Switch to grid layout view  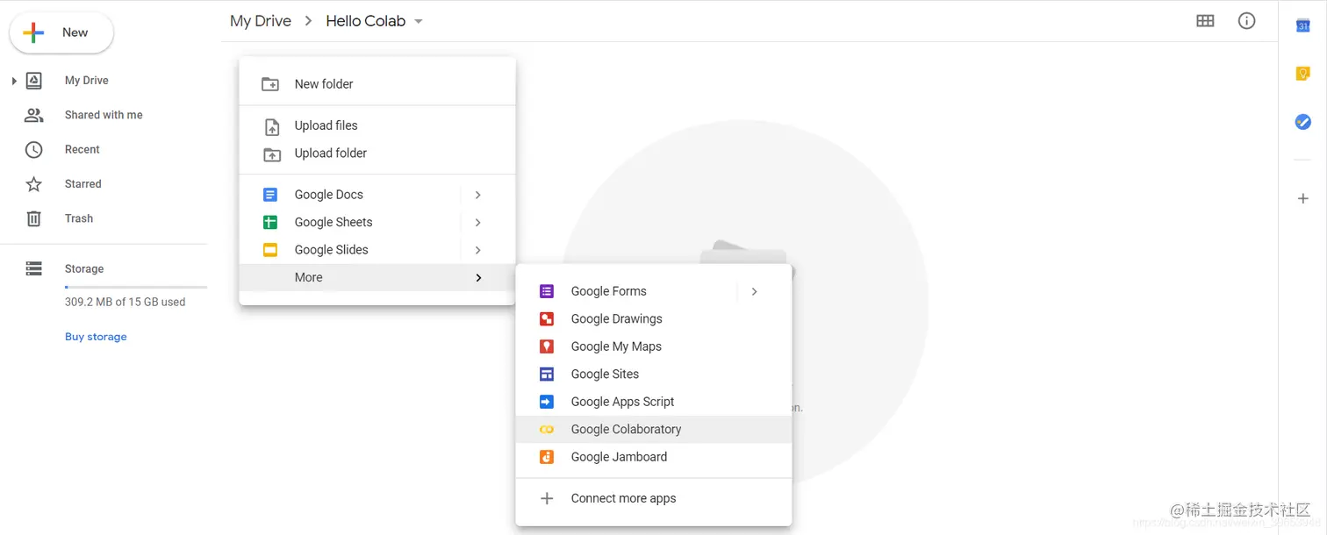tap(1205, 21)
